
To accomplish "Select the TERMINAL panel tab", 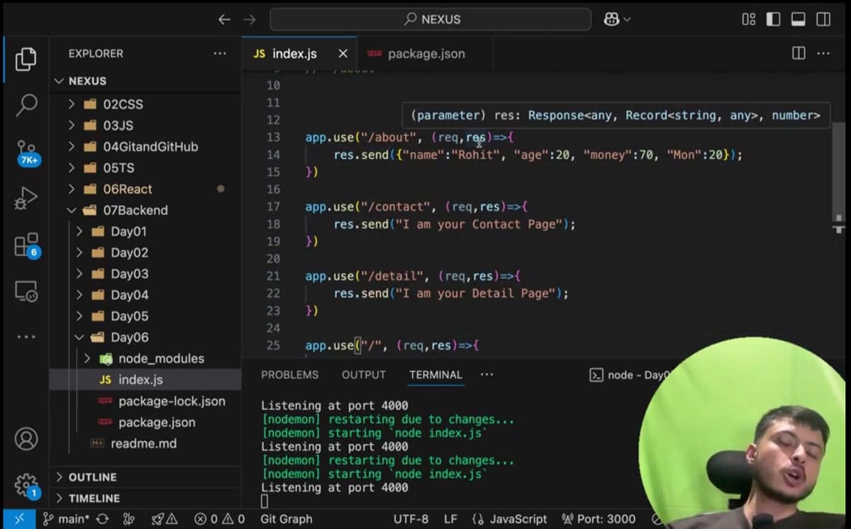I will click(435, 375).
